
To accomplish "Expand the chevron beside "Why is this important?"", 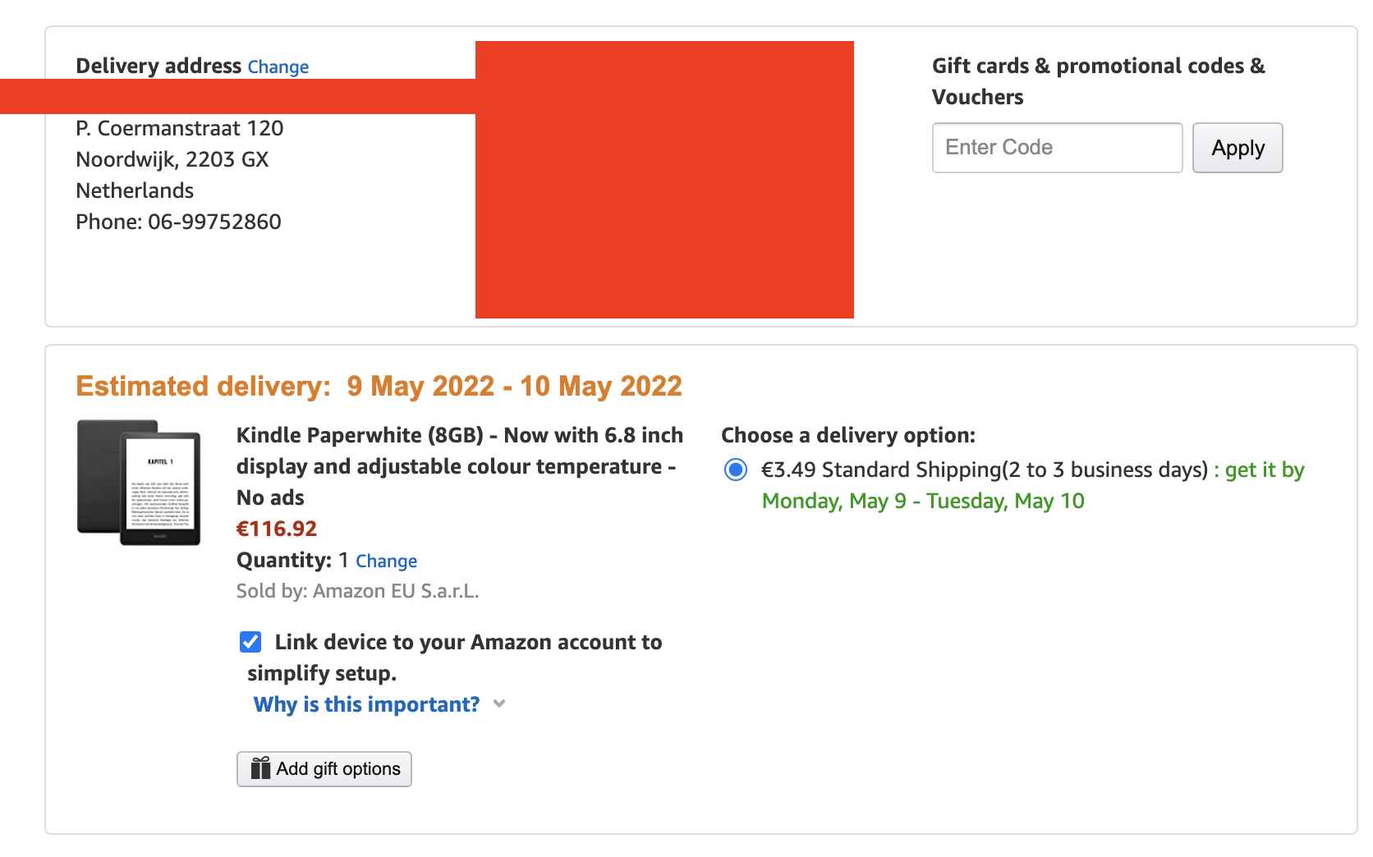I will tap(499, 704).
